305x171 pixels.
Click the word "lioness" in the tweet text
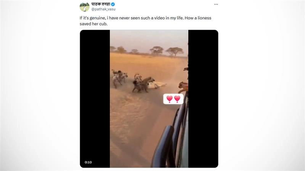pyautogui.click(x=204, y=18)
